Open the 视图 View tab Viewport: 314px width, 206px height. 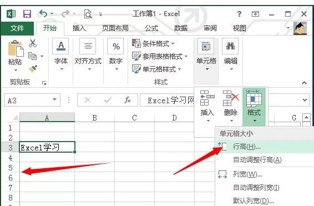pos(239,28)
